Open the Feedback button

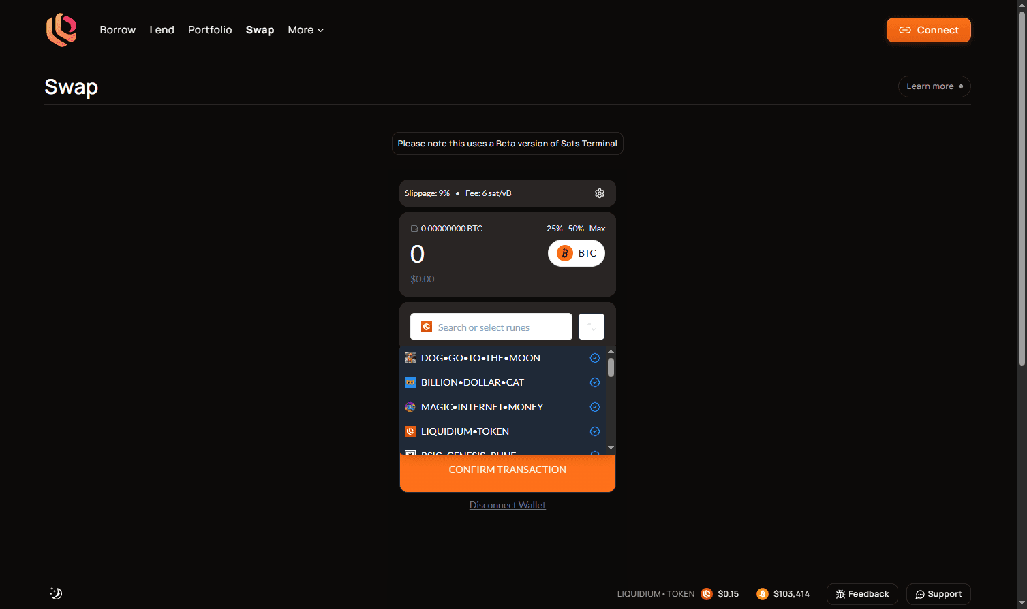point(862,594)
